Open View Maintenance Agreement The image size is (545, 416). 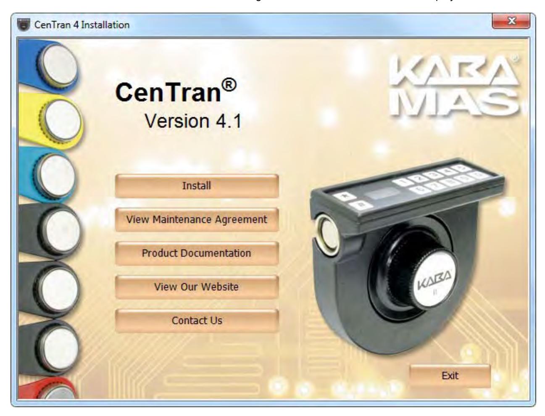point(197,219)
